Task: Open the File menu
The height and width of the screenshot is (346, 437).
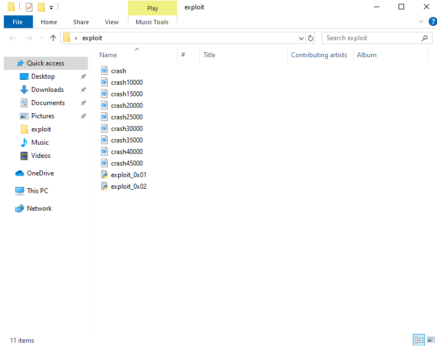Action: (x=18, y=22)
